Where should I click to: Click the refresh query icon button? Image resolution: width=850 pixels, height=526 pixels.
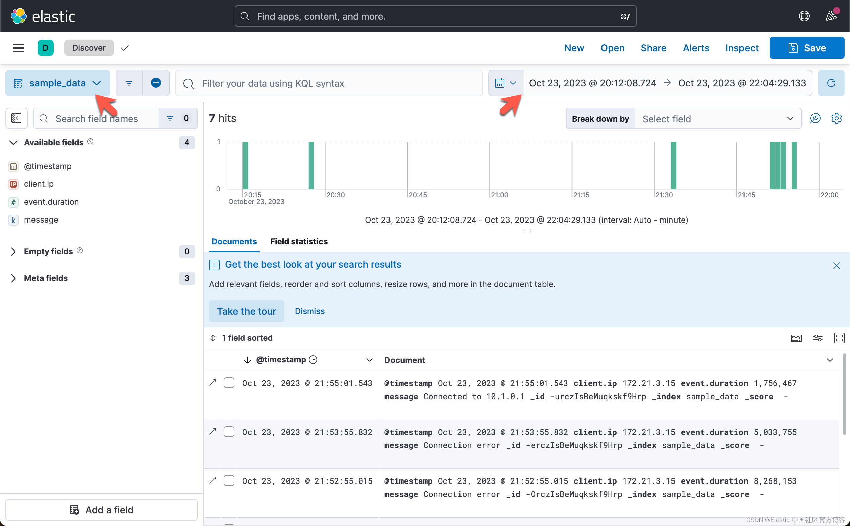pos(831,83)
